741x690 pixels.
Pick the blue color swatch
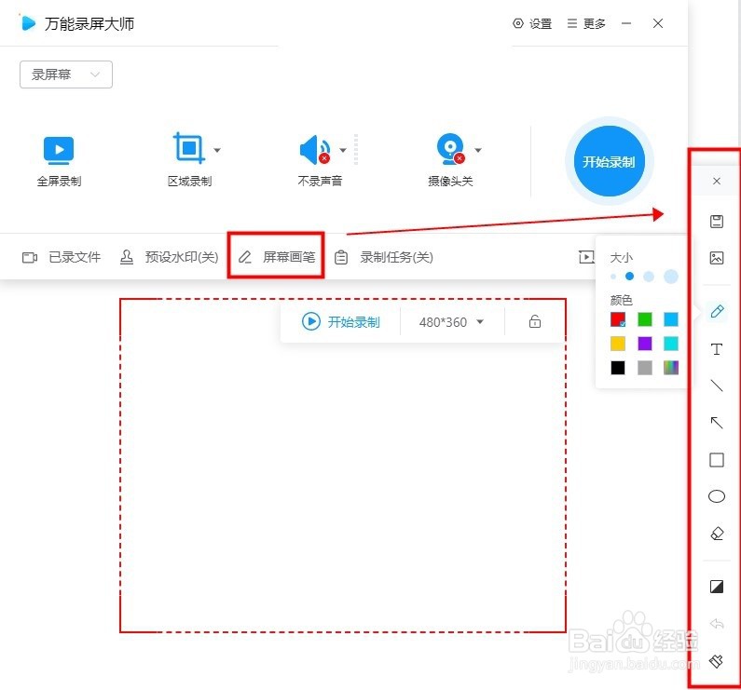pos(670,319)
